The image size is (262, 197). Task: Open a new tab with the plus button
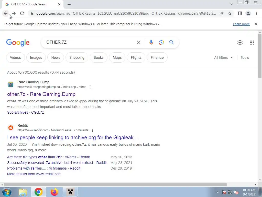(69, 4)
